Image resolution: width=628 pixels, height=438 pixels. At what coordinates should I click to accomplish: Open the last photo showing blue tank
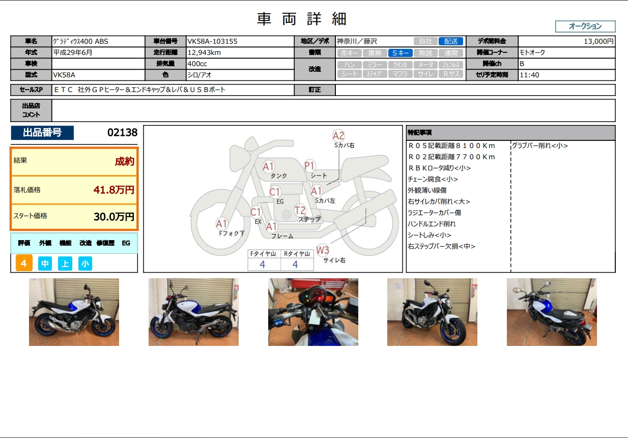pyautogui.click(x=552, y=312)
